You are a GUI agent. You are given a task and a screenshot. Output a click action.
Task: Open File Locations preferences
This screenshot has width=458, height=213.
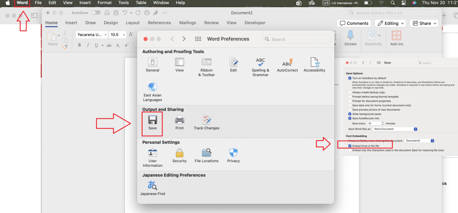click(206, 156)
